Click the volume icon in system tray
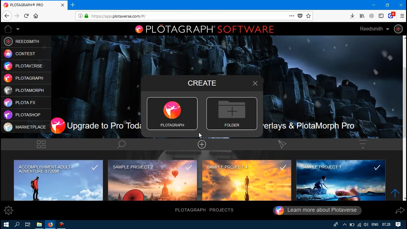This screenshot has height=229, width=407. pos(366,225)
